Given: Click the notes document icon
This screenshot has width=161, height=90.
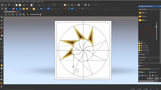Looking at the screenshot, I should [31, 5].
